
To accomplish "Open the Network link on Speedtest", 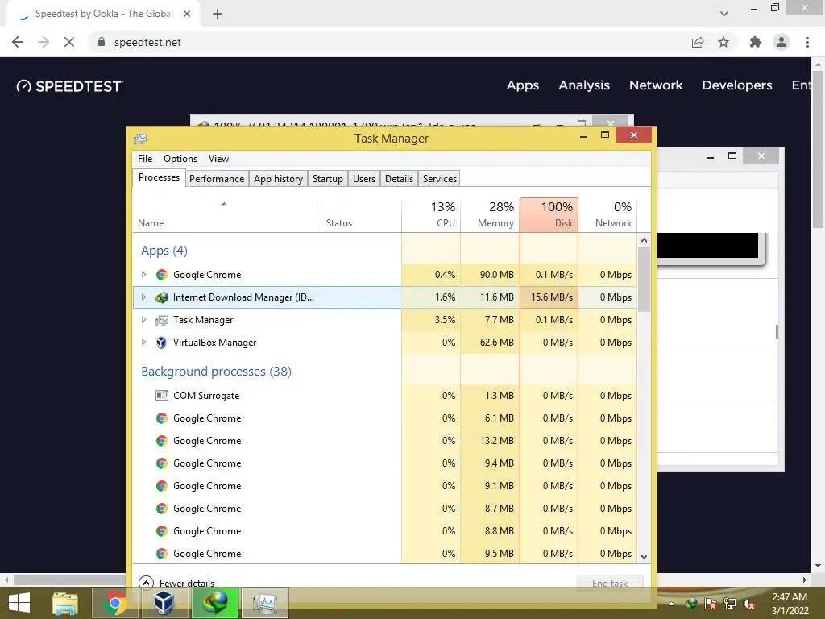I will pyautogui.click(x=656, y=85).
